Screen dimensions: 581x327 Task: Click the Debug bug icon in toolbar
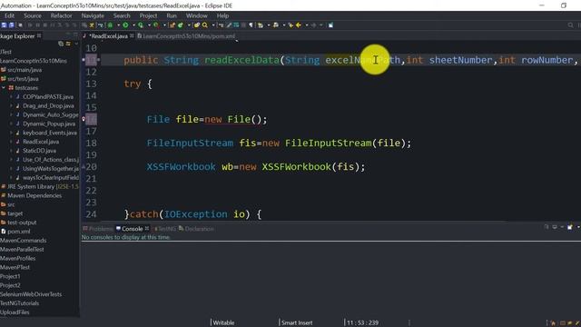[x=111, y=25]
